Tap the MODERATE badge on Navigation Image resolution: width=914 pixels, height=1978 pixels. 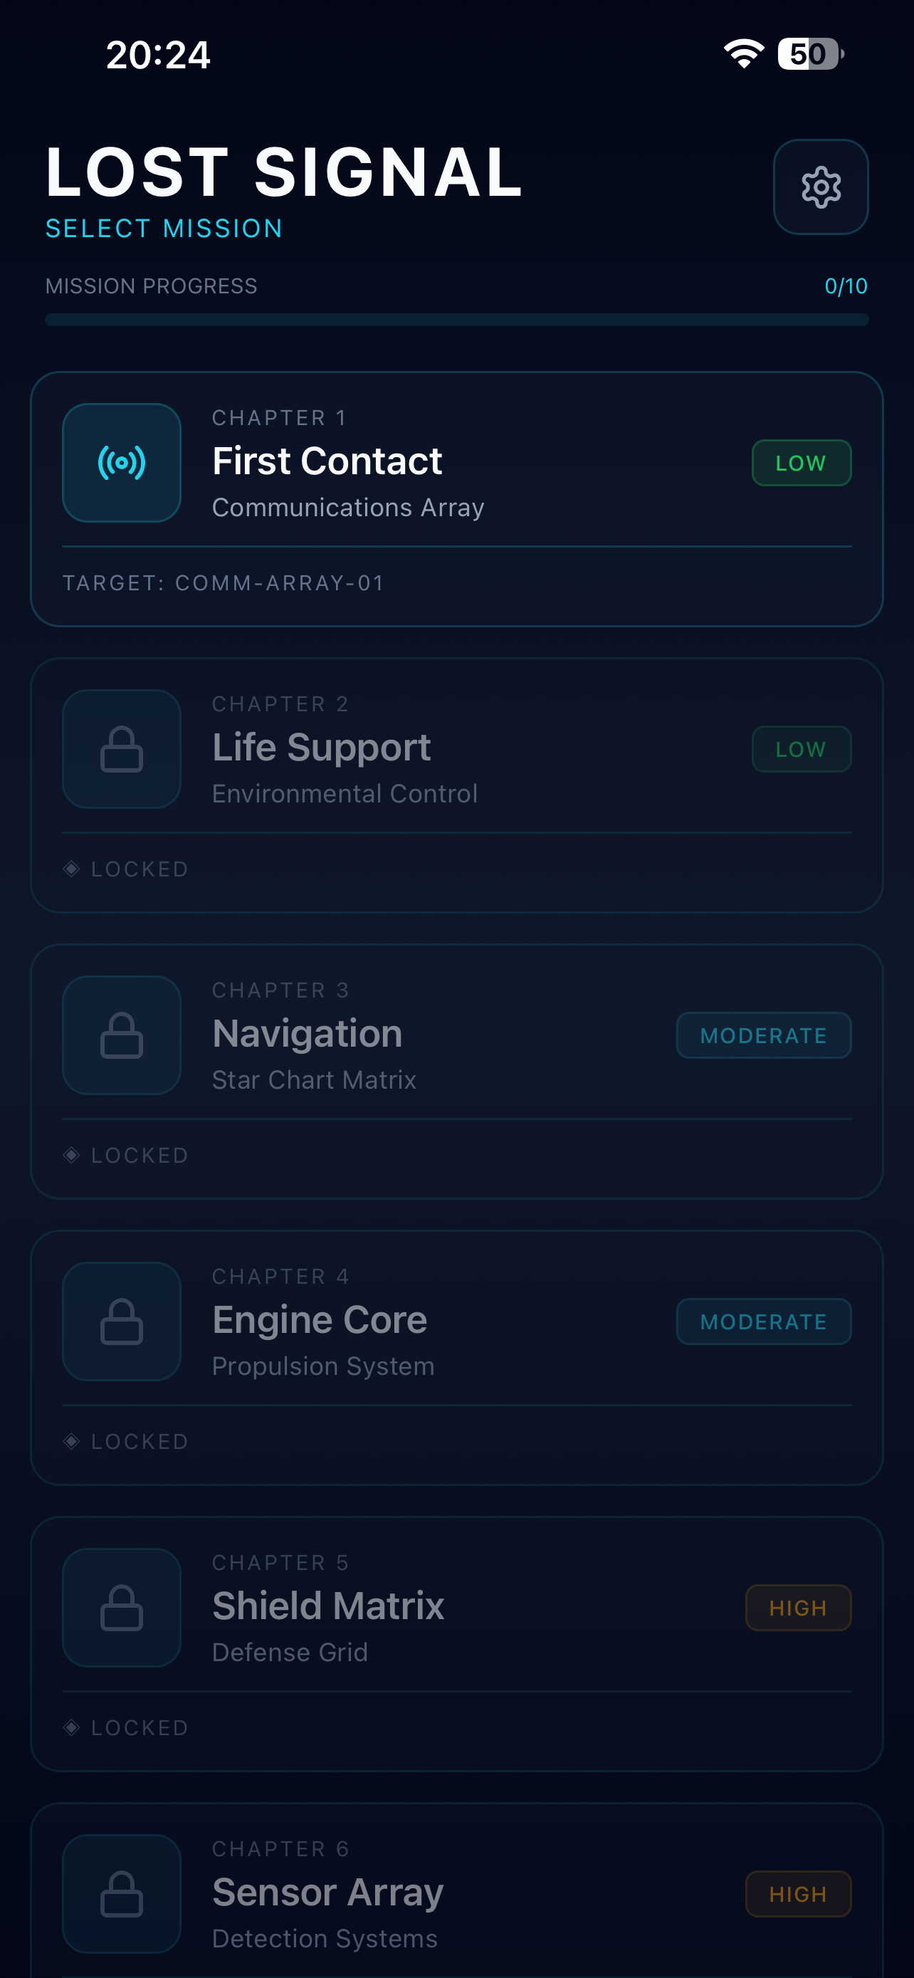pyautogui.click(x=764, y=1035)
